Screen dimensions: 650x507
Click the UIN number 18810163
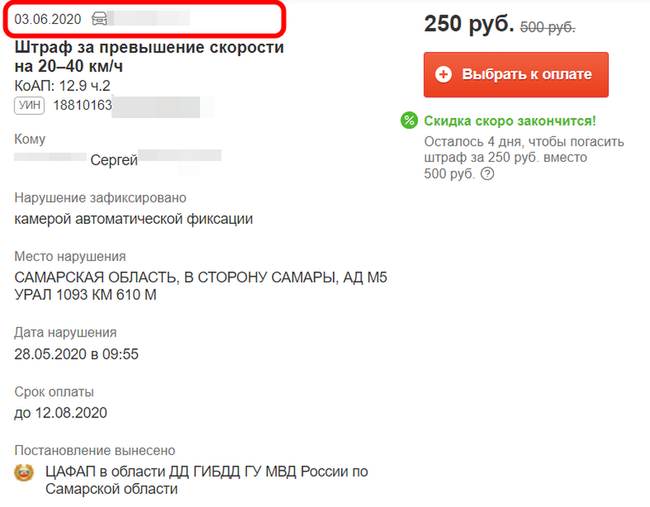pyautogui.click(x=82, y=105)
